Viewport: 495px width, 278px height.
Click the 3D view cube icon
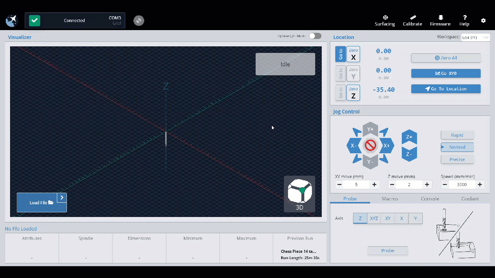pyautogui.click(x=299, y=191)
